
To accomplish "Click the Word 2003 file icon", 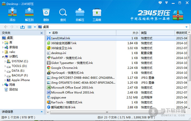I will click(49, 92).
